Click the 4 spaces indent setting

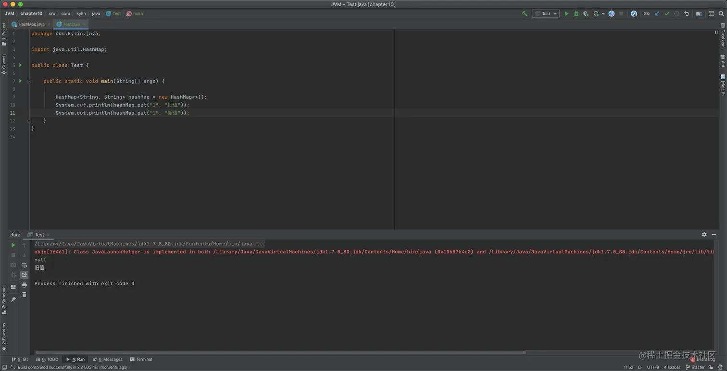(672, 367)
